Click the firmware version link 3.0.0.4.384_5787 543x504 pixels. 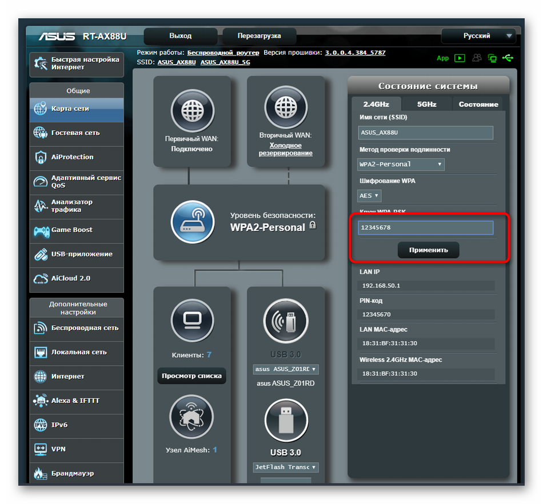point(355,53)
